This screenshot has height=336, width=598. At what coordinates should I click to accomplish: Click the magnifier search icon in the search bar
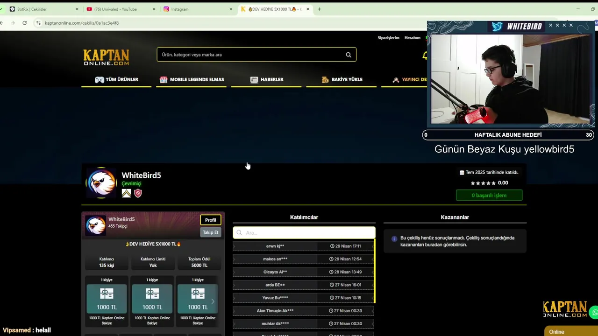(349, 55)
